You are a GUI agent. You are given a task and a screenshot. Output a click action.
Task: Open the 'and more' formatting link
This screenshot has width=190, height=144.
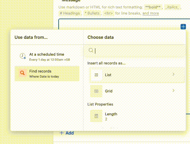click(151, 13)
